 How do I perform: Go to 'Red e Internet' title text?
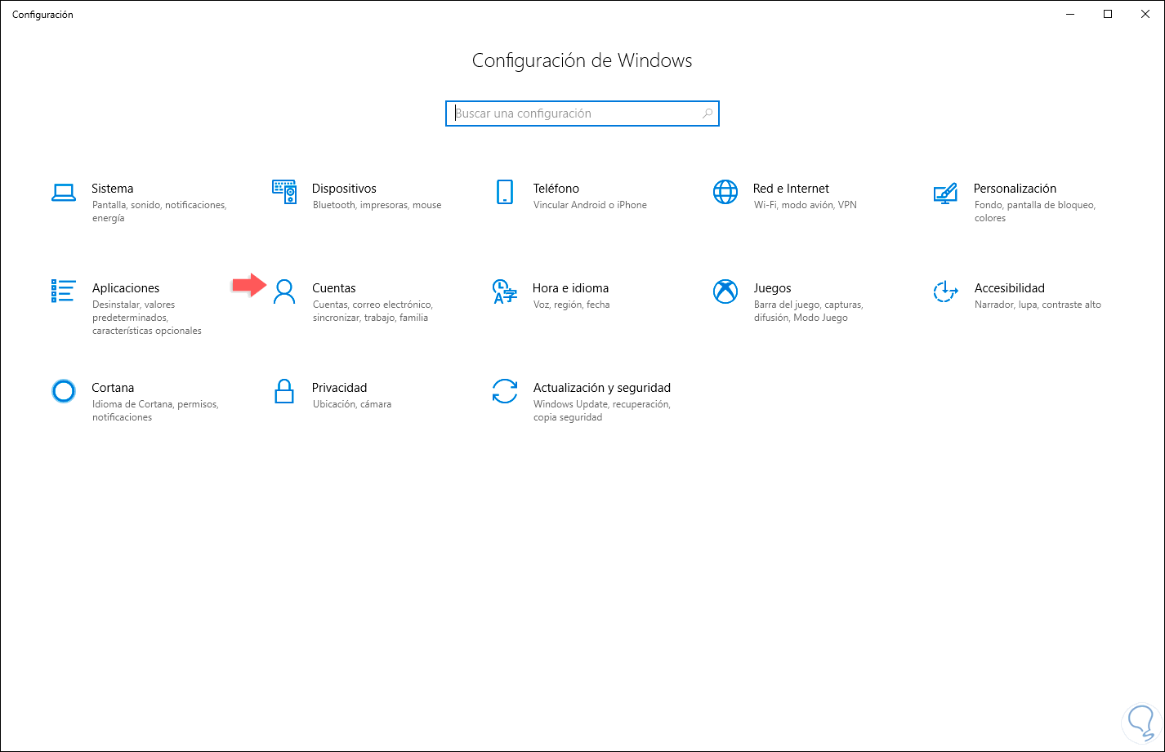[791, 189]
